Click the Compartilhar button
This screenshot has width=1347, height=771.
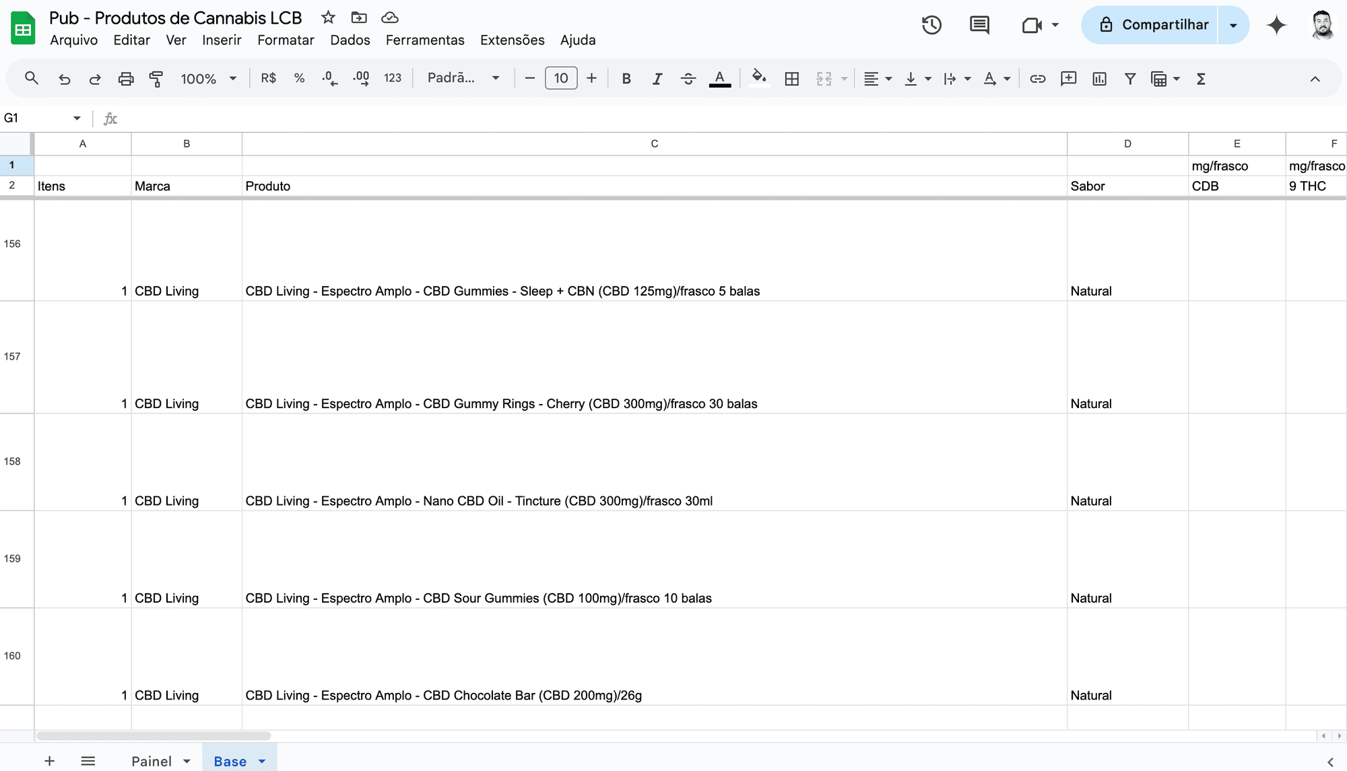point(1153,25)
